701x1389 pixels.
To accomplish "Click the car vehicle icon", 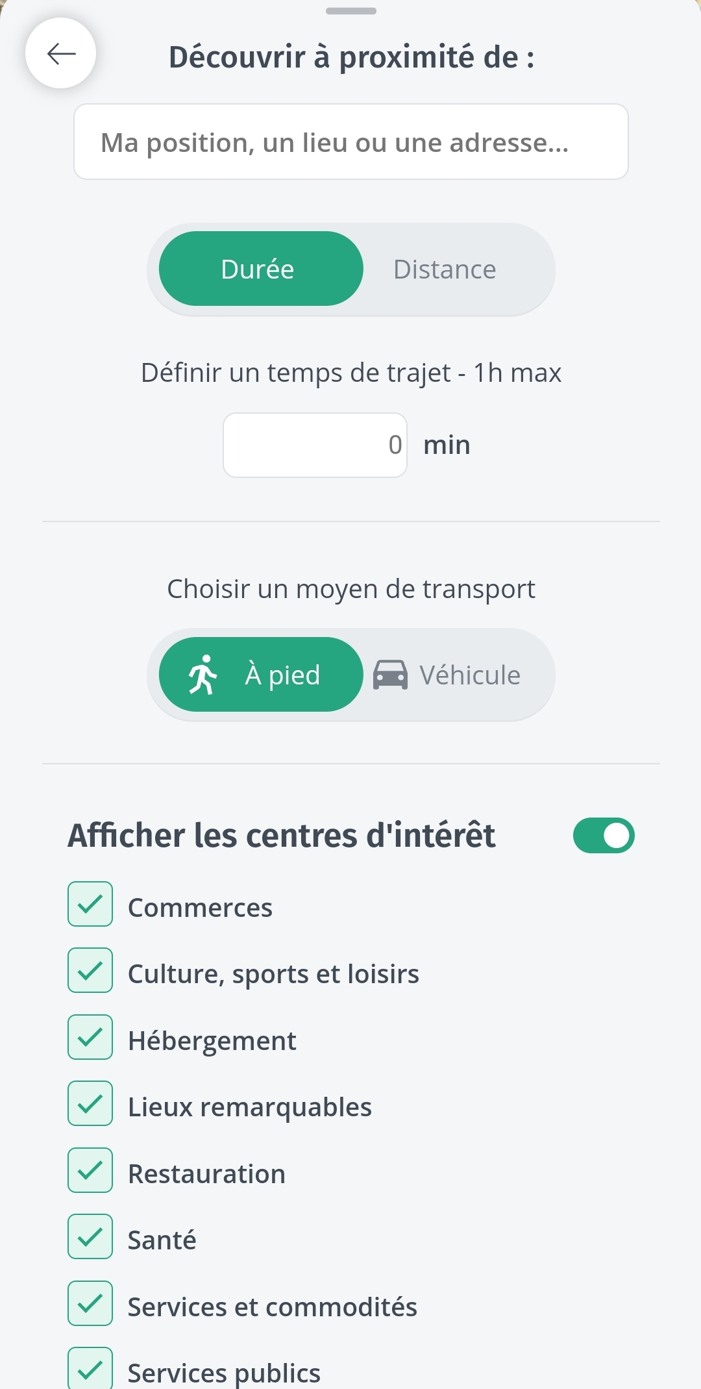I will point(390,675).
